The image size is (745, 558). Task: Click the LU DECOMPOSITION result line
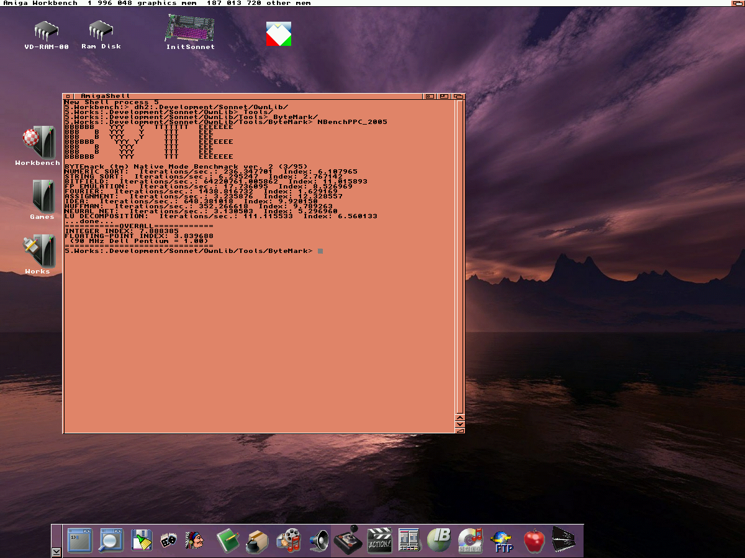click(x=221, y=216)
